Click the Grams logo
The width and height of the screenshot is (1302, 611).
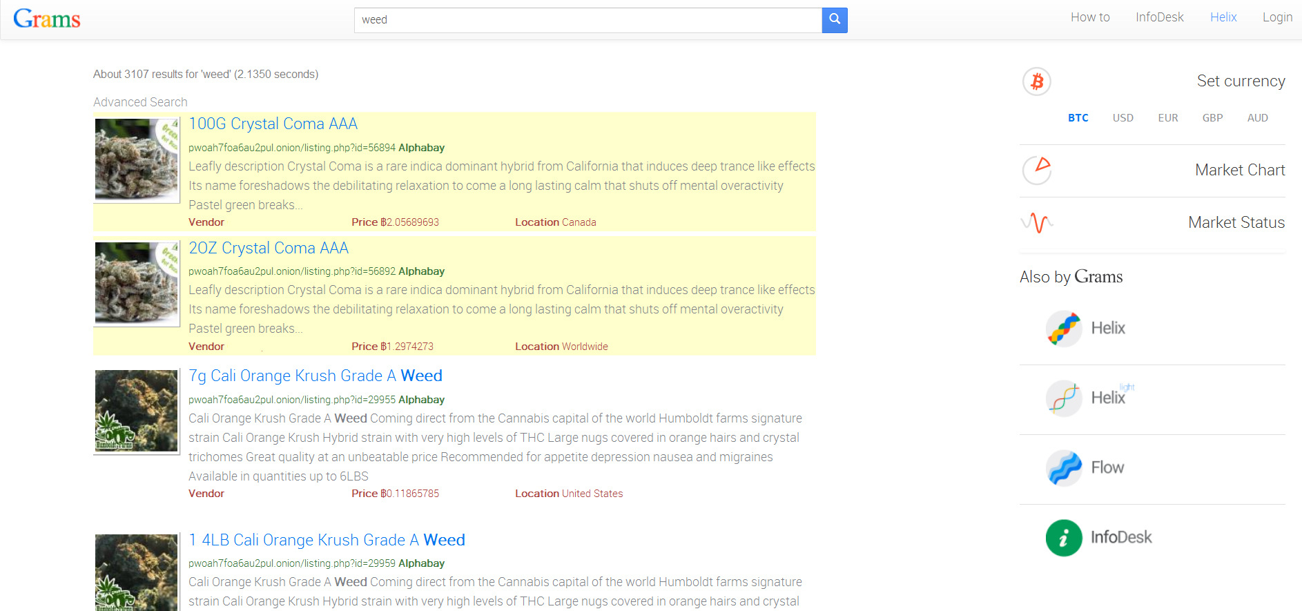(47, 19)
